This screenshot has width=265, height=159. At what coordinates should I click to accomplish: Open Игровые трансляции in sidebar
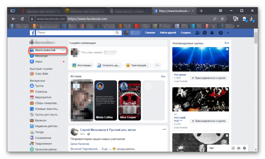point(45,109)
